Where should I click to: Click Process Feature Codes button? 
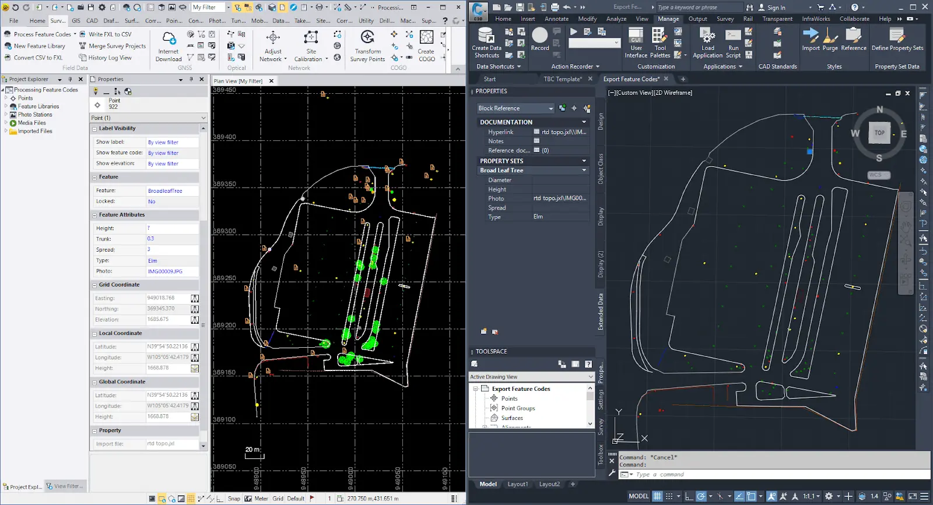click(x=41, y=34)
